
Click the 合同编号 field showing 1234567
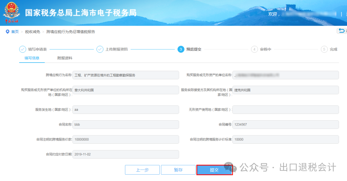[x=285, y=125]
